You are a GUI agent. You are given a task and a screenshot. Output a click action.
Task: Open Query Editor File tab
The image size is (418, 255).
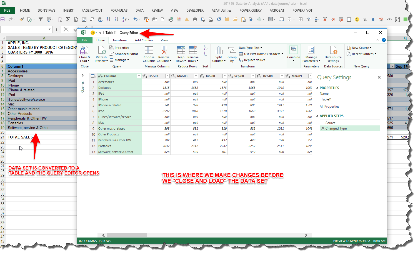point(85,40)
